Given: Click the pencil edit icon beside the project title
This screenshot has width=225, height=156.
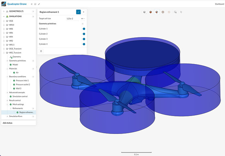Looking at the screenshot, I should click(x=39, y=4).
